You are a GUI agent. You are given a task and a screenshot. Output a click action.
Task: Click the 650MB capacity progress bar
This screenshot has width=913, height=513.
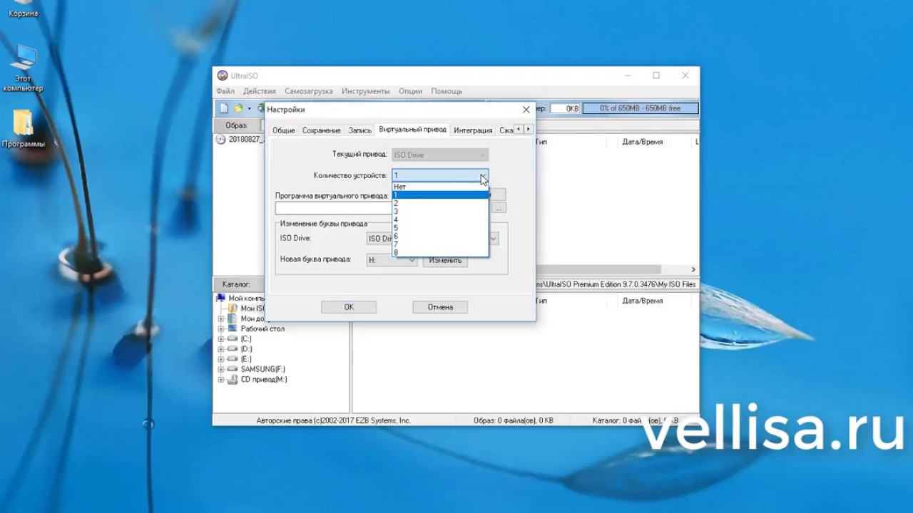pyautogui.click(x=640, y=108)
